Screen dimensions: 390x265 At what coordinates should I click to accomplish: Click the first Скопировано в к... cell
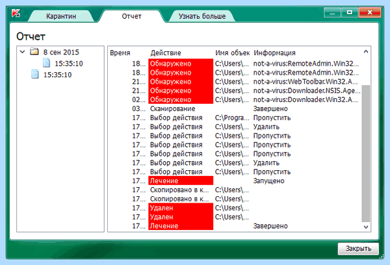click(179, 190)
